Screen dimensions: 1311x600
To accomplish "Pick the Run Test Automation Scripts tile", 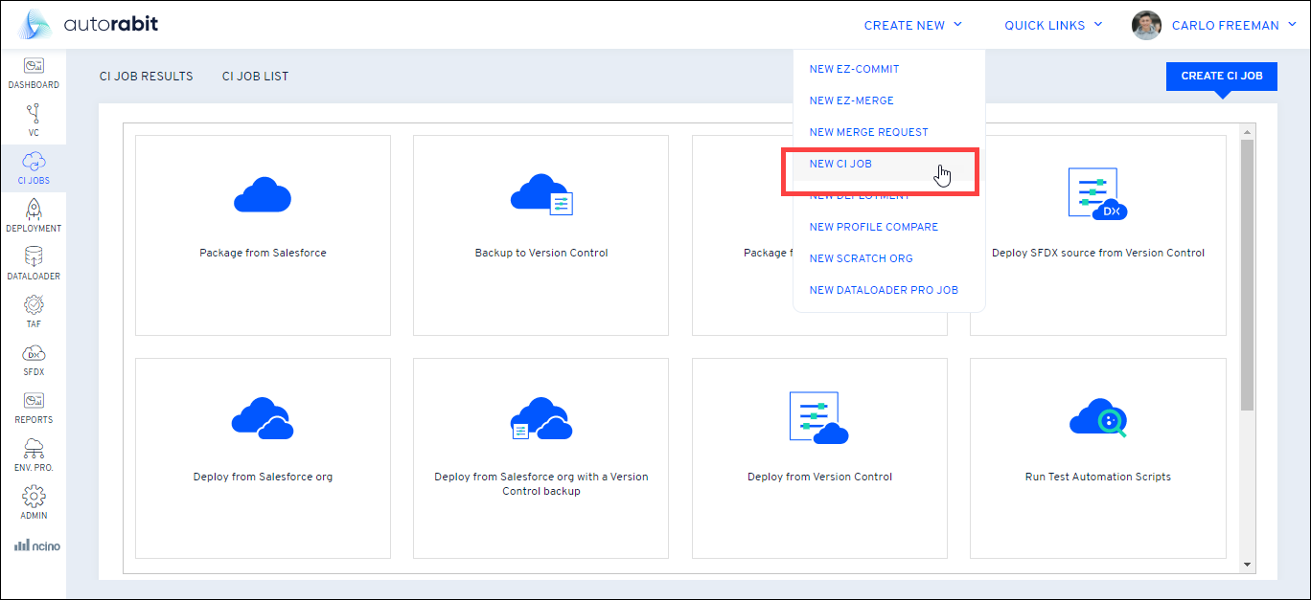I will [1097, 458].
